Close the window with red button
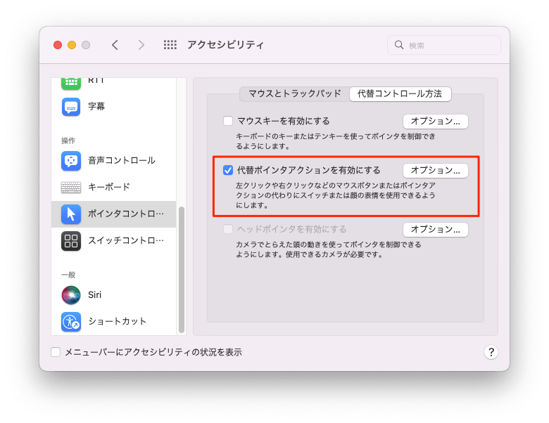The image size is (549, 423). (58, 45)
